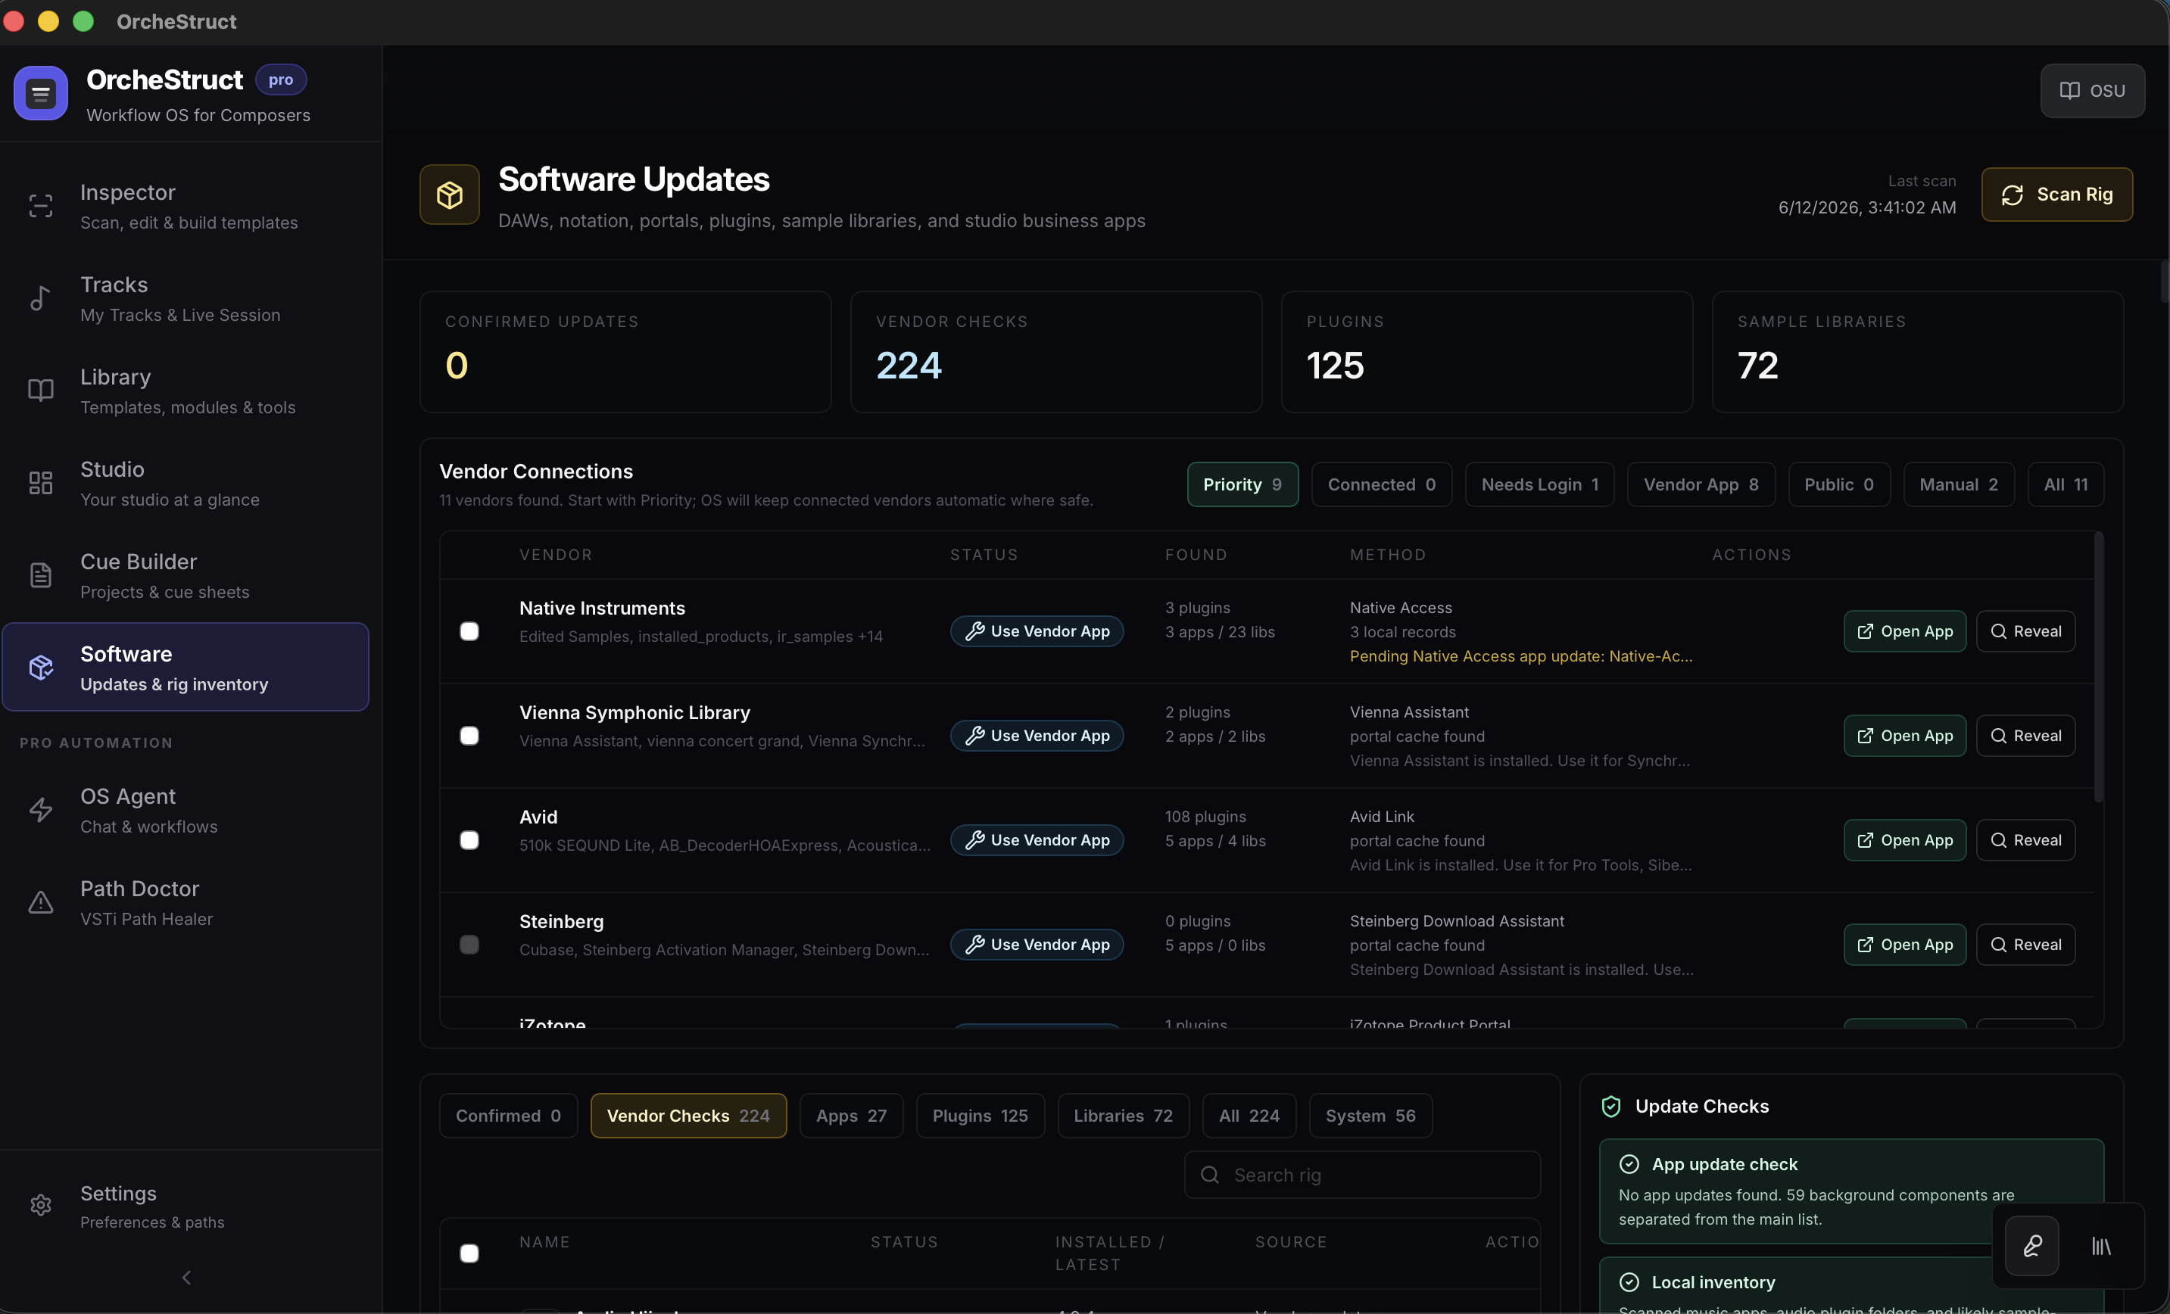Open OS Agent lightning bolt icon

41,810
